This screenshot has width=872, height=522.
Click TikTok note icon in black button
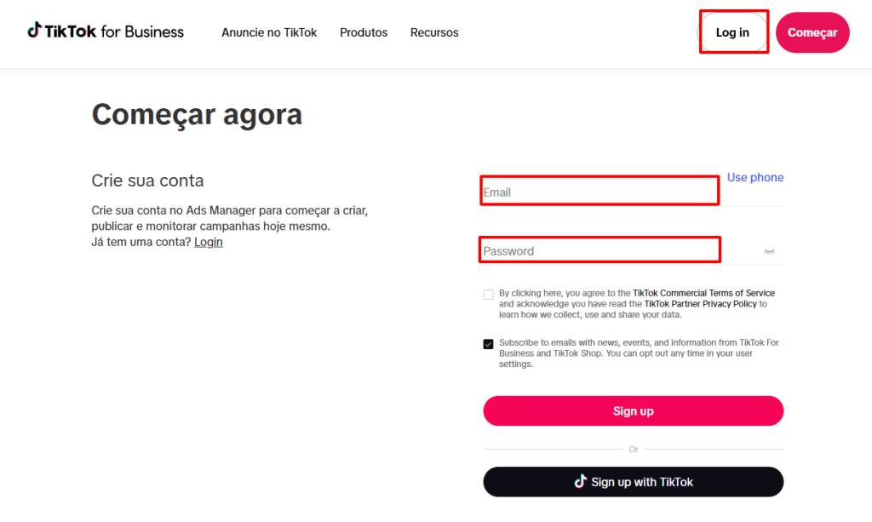click(580, 481)
